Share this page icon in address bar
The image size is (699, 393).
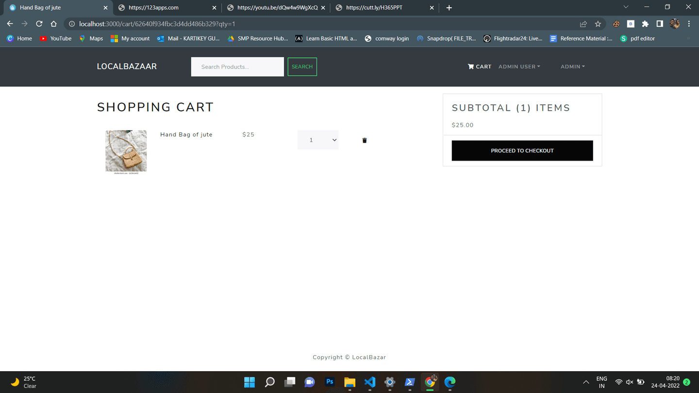point(583,24)
